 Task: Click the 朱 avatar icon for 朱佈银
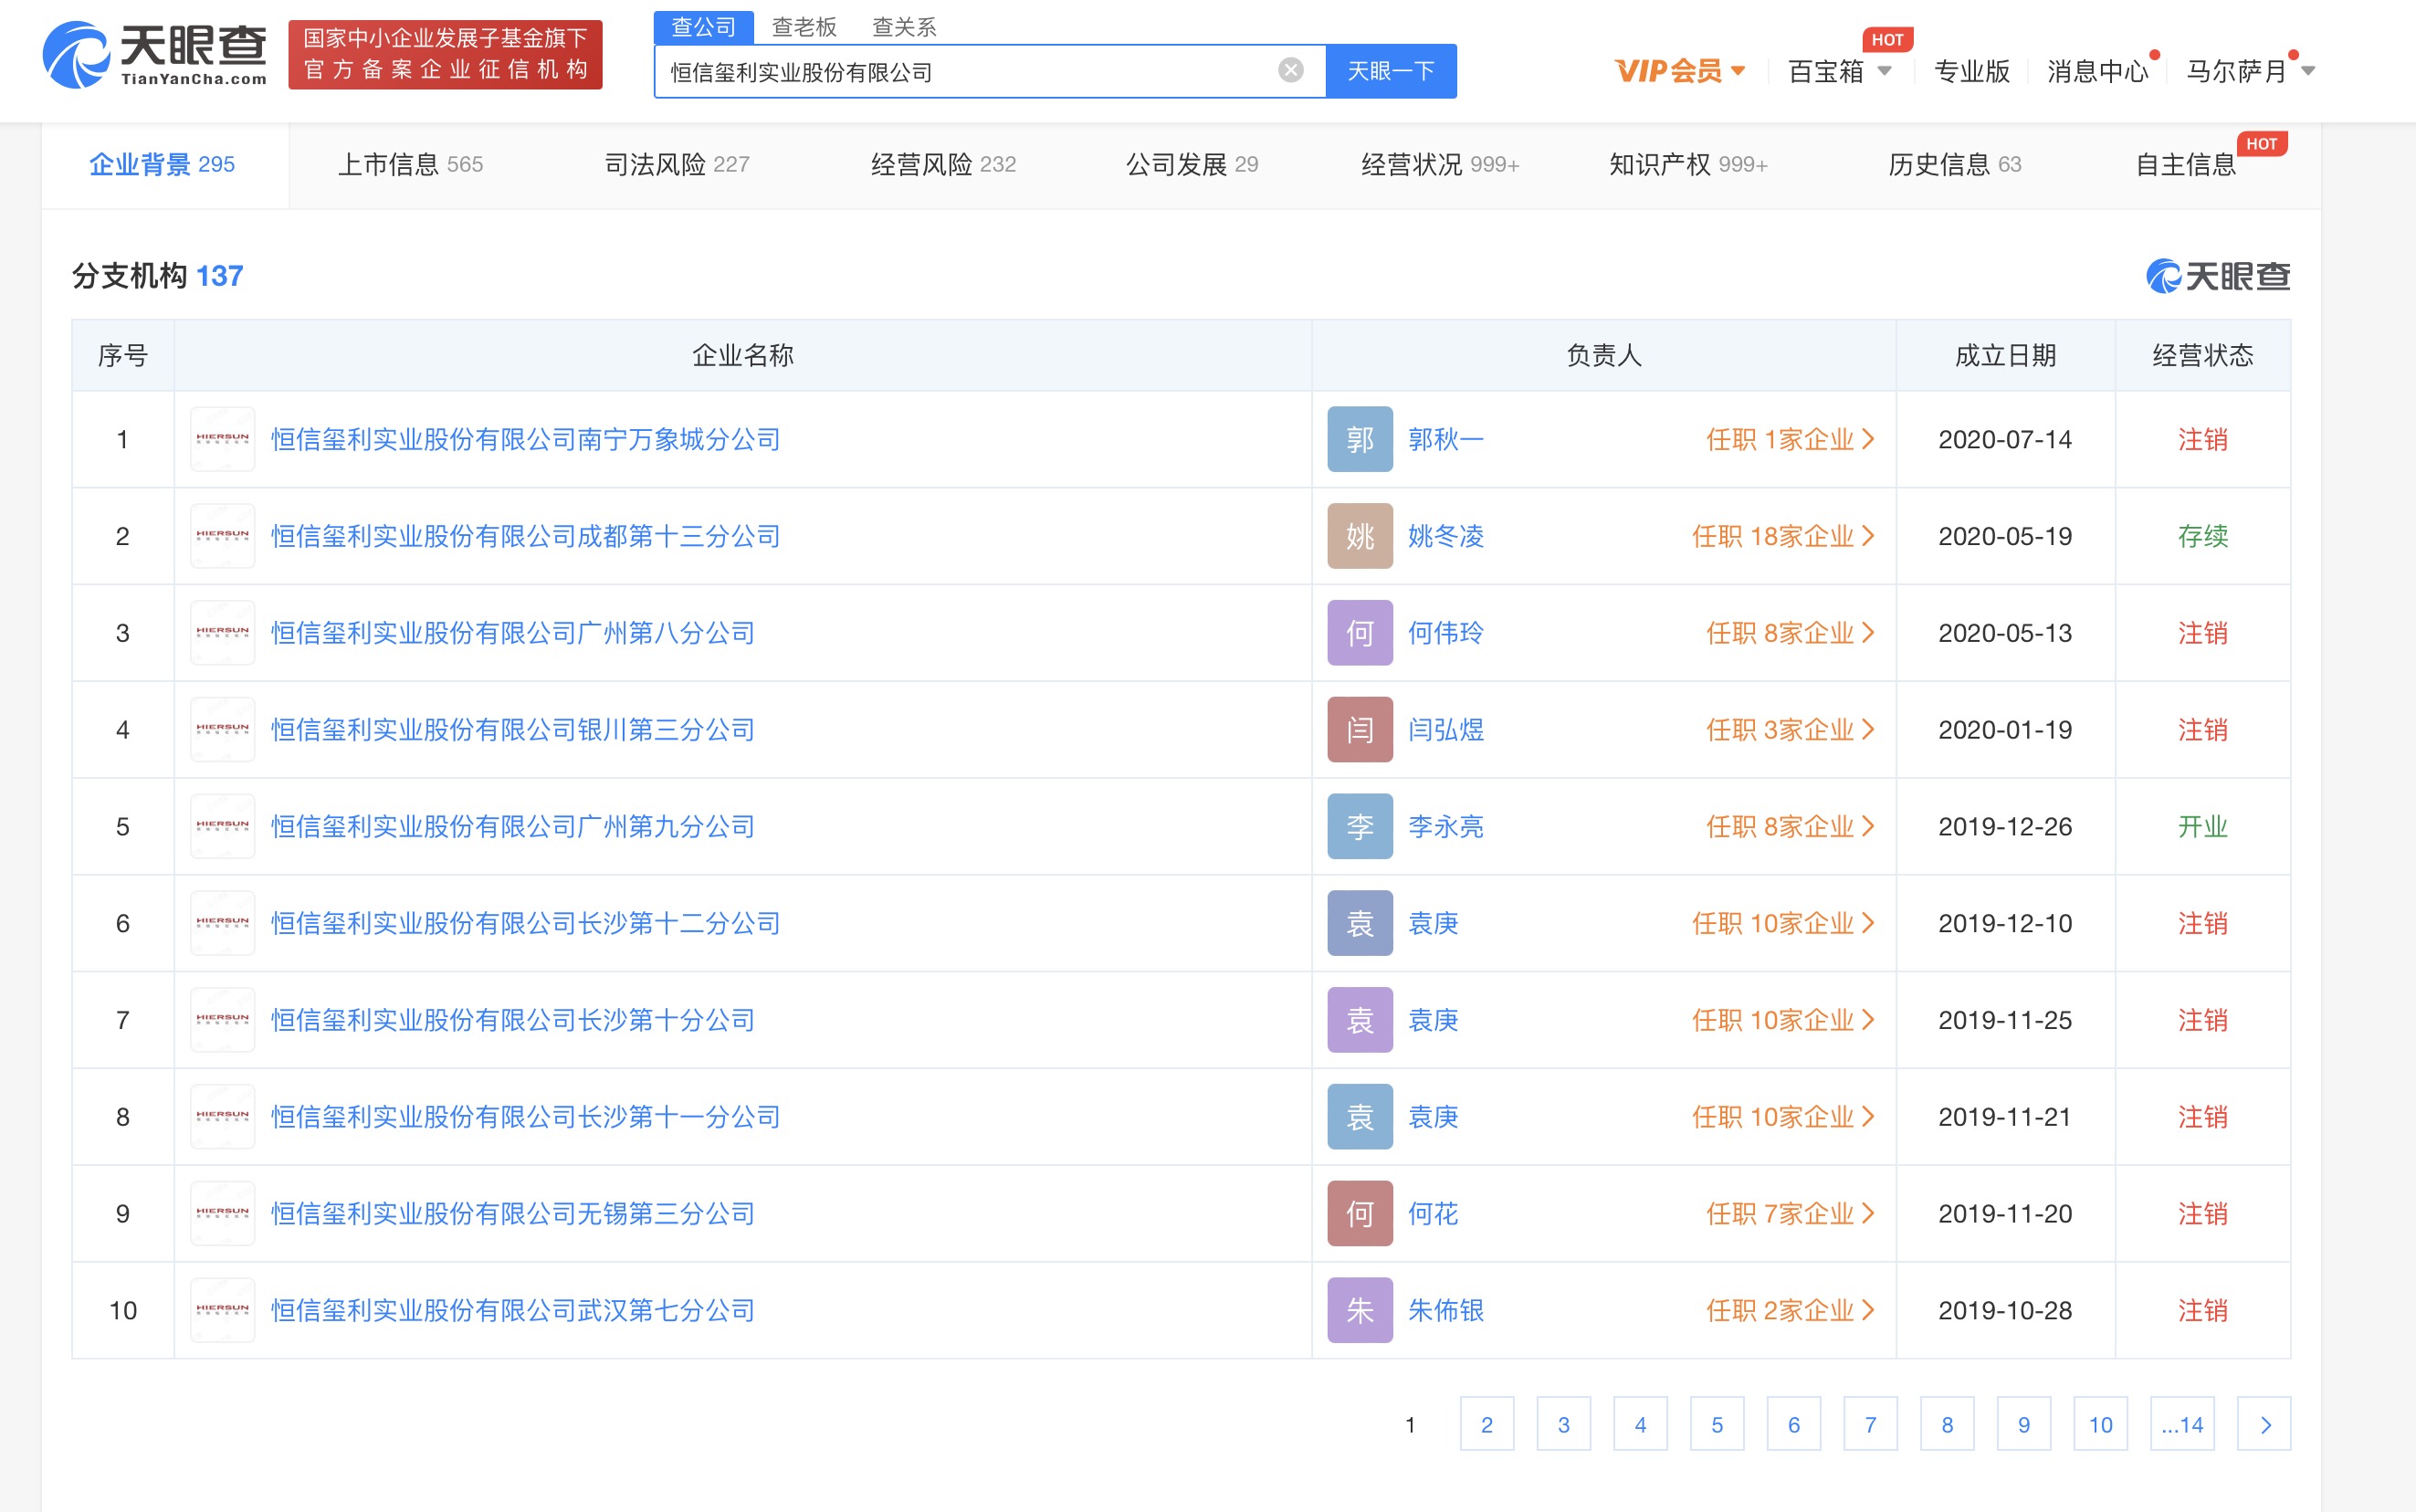tap(1359, 1310)
